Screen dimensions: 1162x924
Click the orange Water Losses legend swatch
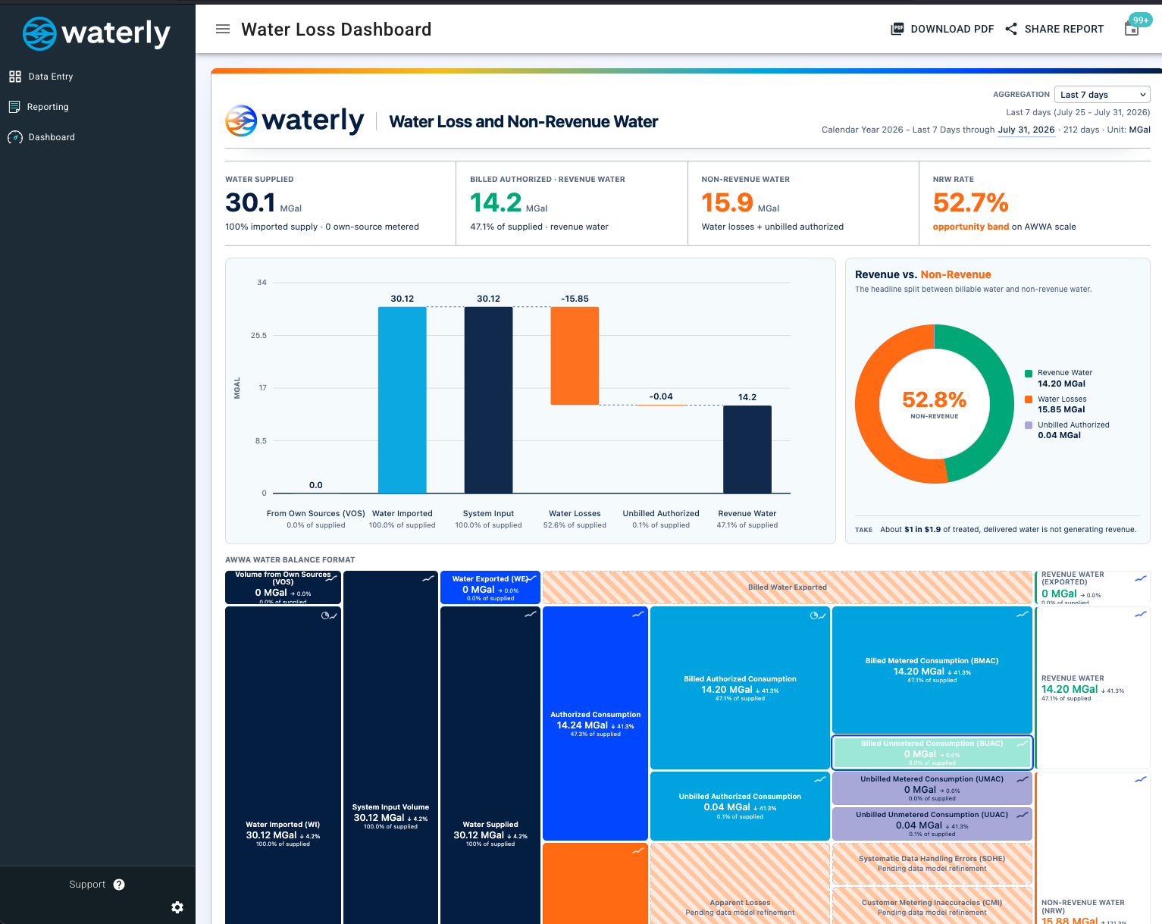pyautogui.click(x=1029, y=399)
